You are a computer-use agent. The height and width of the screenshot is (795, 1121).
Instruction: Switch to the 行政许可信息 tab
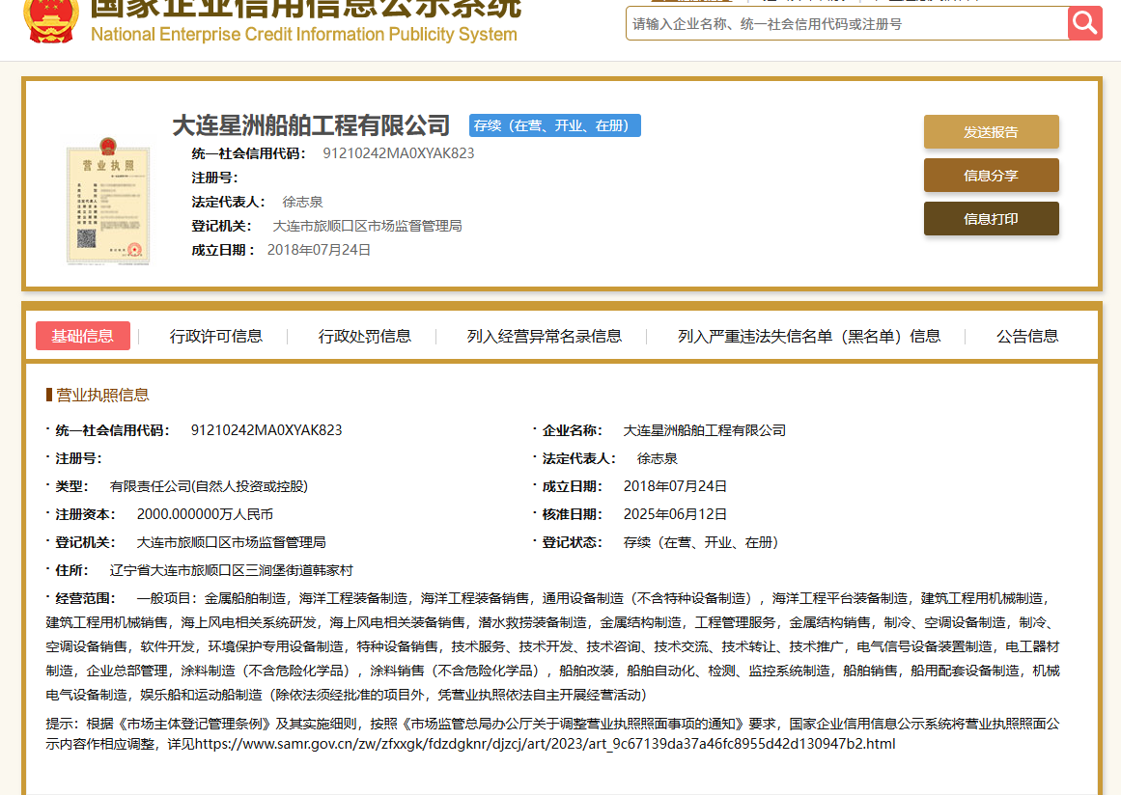click(x=216, y=336)
